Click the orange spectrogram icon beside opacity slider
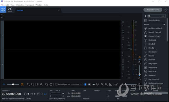Screen dimensions: 169x102 coord(22,84)
